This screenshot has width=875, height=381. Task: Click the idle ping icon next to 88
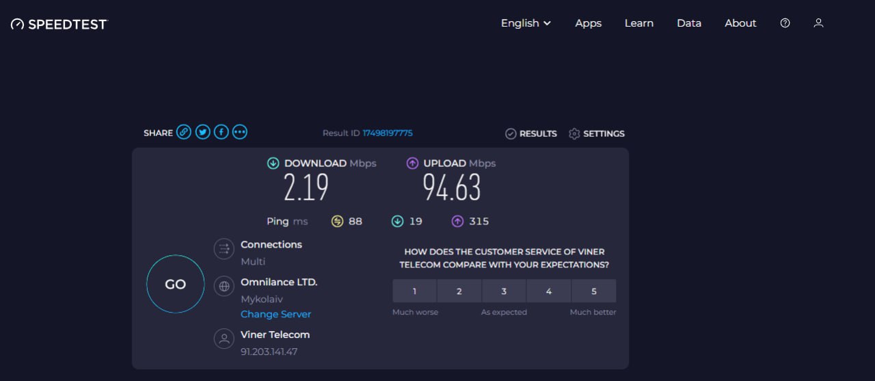[x=337, y=221]
